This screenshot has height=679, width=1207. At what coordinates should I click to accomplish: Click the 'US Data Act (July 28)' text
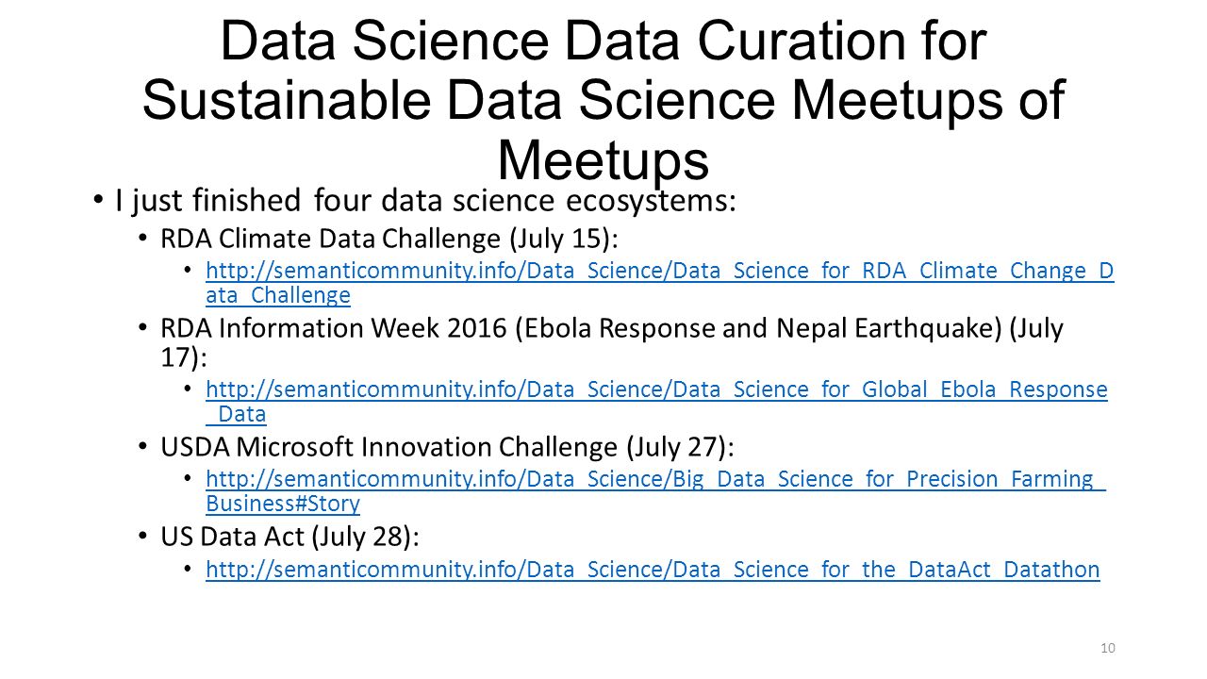[290, 536]
